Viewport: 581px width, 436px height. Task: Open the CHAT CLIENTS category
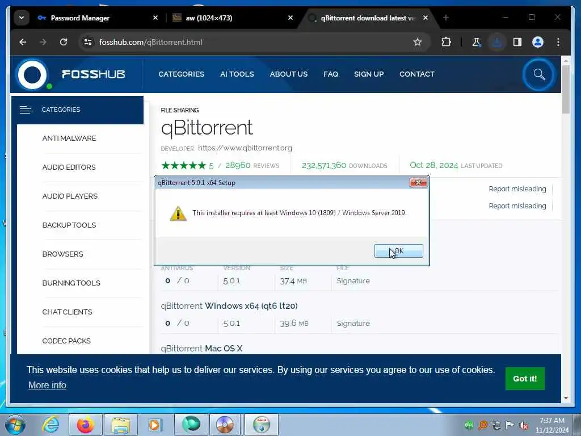coord(67,312)
